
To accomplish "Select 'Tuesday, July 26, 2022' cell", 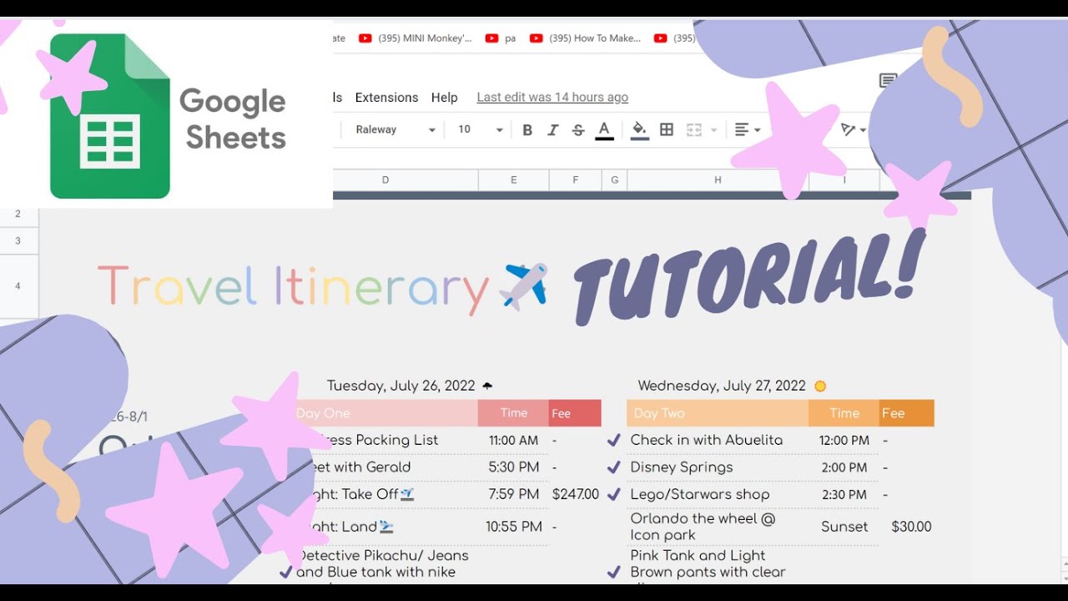I will pyautogui.click(x=400, y=386).
